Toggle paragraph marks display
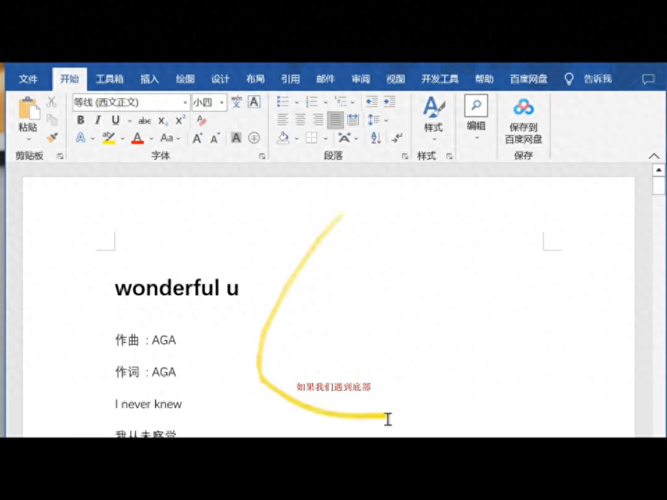The height and width of the screenshot is (500, 667). click(397, 137)
